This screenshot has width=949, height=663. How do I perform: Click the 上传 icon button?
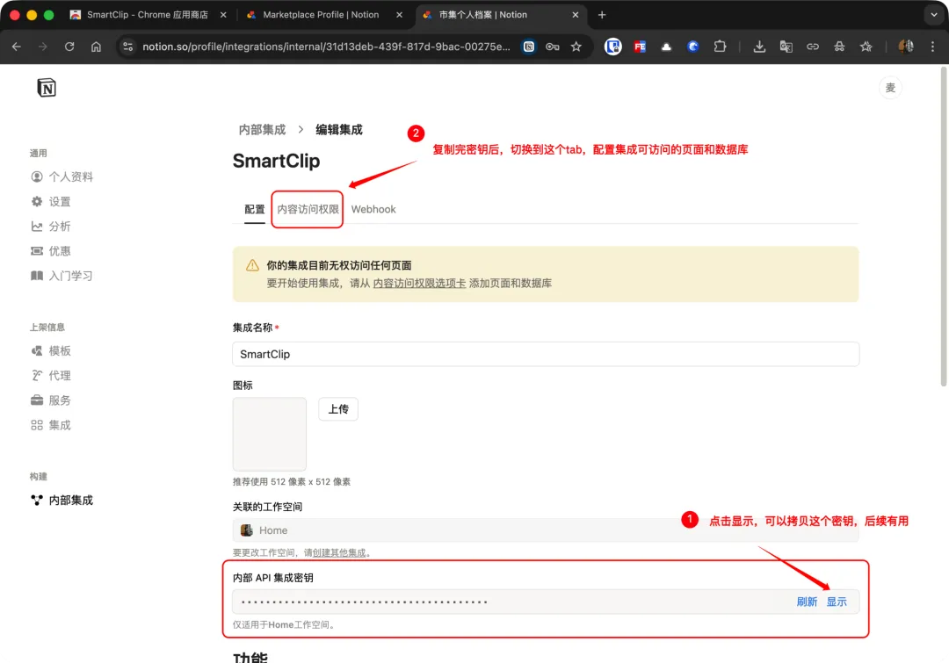click(x=338, y=409)
